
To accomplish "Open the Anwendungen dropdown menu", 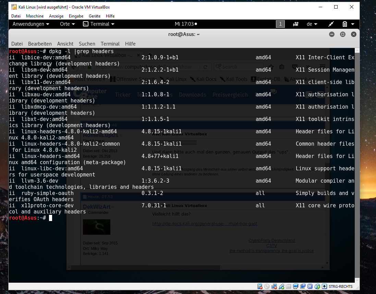I will pos(31,24).
